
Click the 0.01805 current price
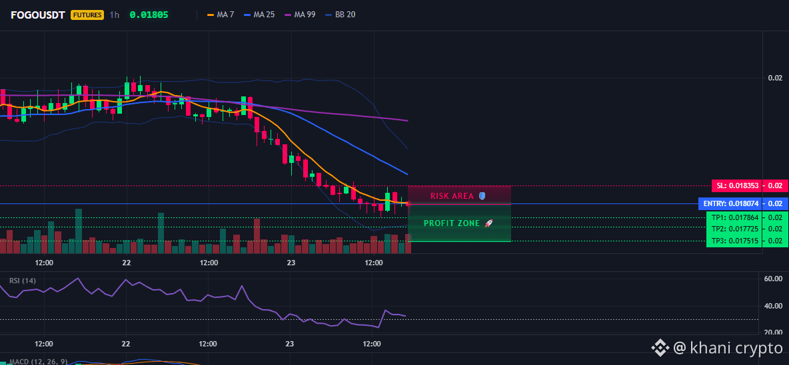coord(149,15)
